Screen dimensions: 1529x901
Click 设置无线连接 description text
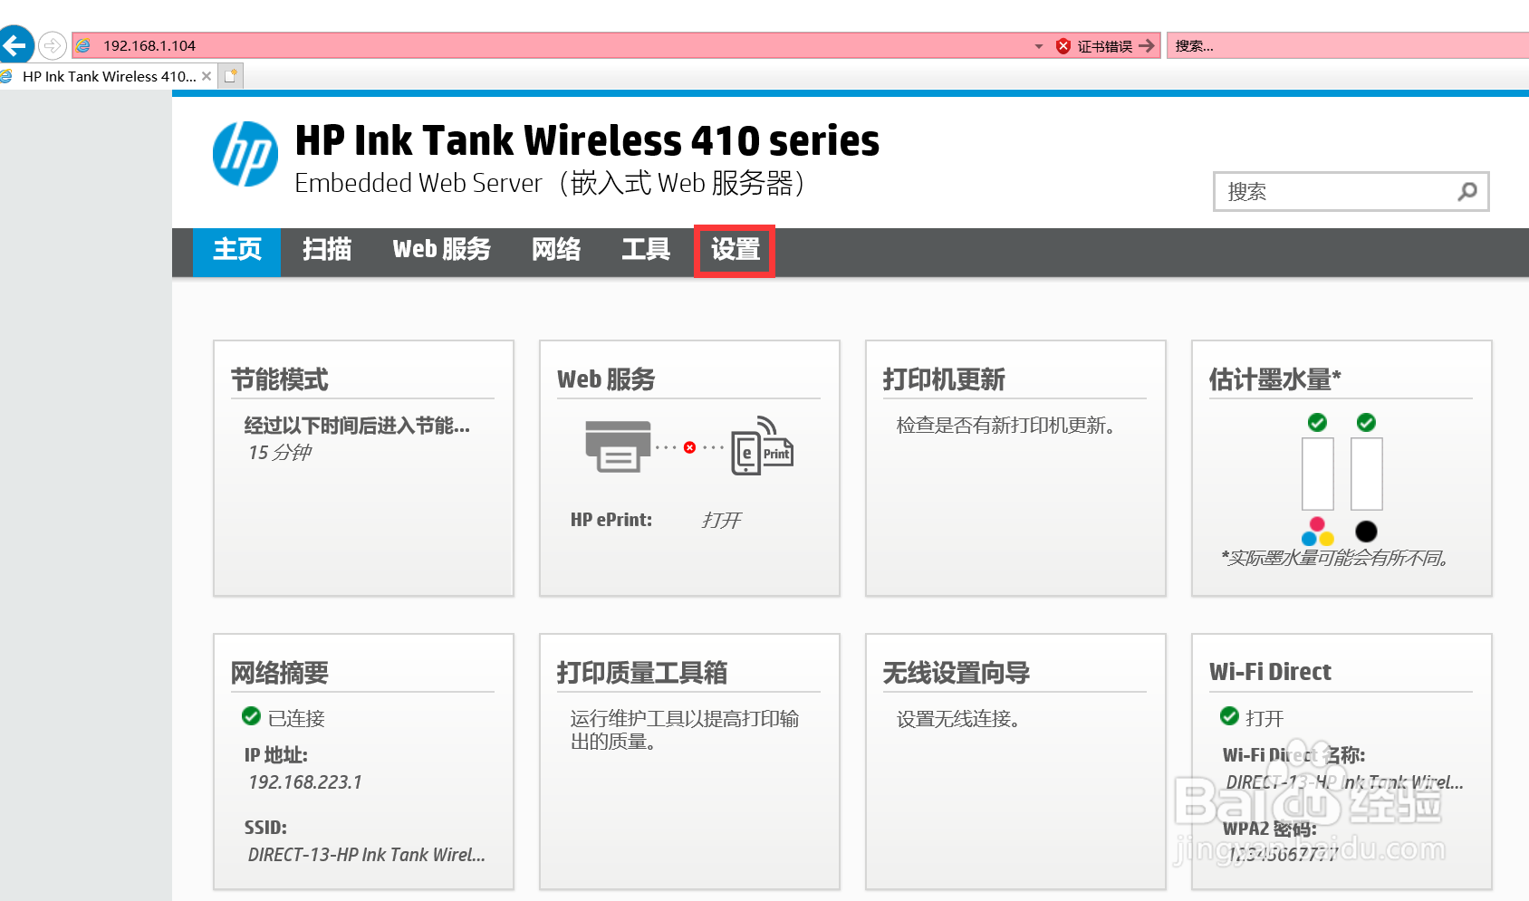(x=957, y=719)
